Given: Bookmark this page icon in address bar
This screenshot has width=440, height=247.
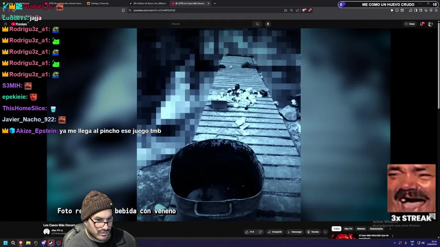Looking at the screenshot, I should 123,10.
